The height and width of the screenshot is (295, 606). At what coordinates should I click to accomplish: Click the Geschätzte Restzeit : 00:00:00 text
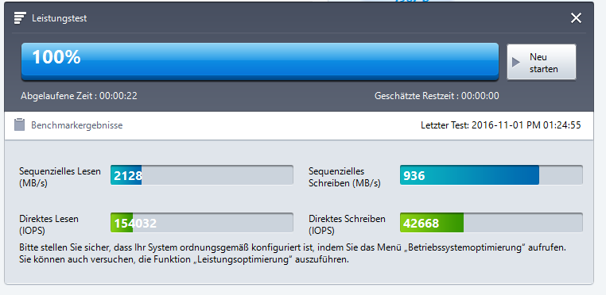[437, 96]
